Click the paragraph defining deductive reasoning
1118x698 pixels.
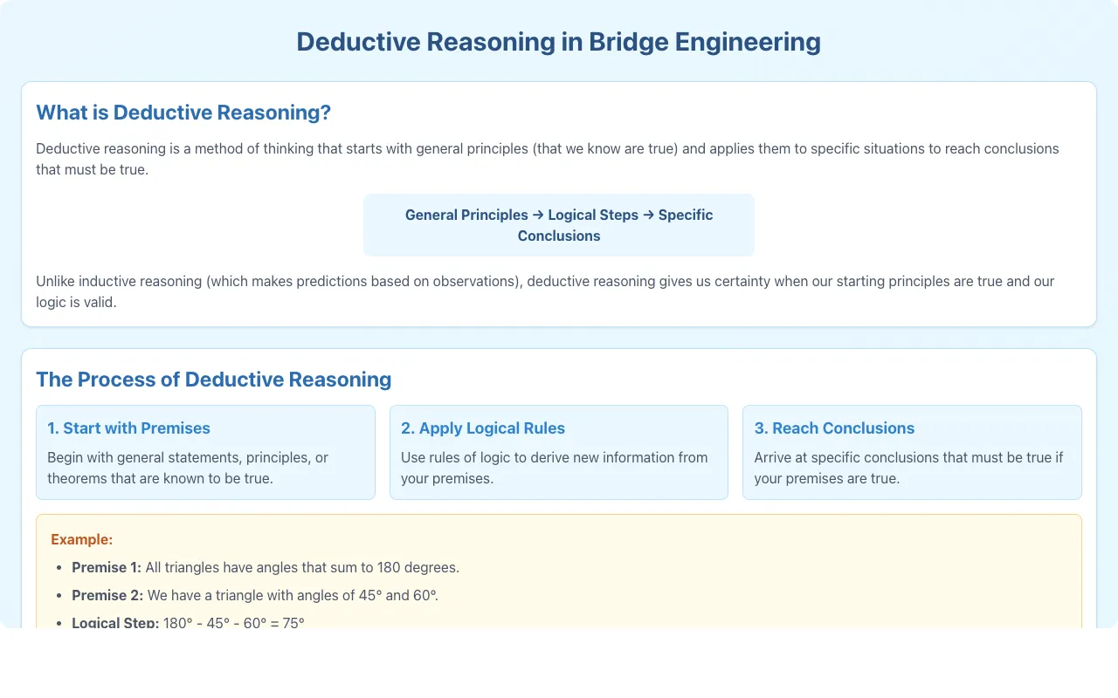click(x=548, y=159)
